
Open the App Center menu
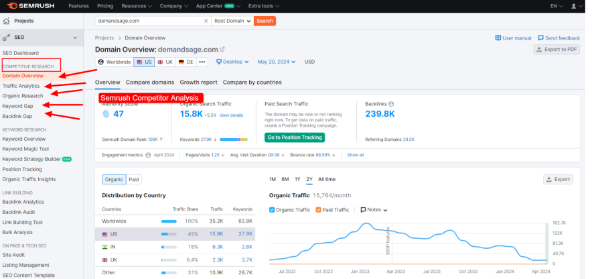click(218, 6)
